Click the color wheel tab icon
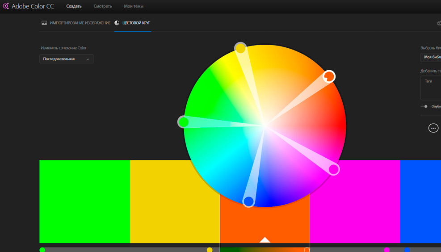441x252 pixels. pyautogui.click(x=117, y=23)
